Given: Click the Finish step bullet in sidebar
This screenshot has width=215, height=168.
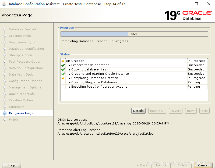Looking at the screenshot, I should [x=5, y=120].
